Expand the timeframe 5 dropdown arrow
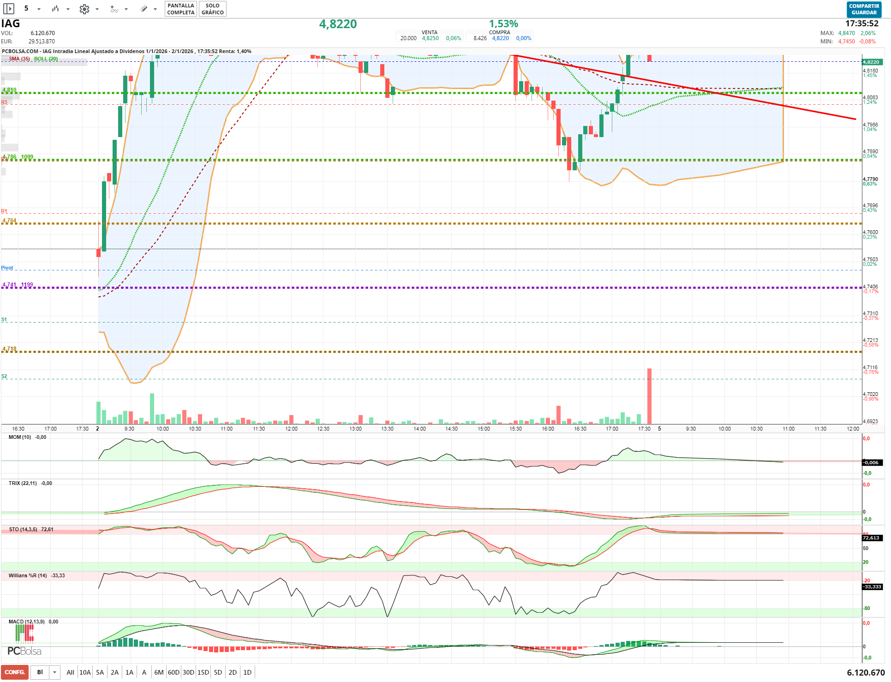This screenshot has height=682, width=891. coord(39,9)
